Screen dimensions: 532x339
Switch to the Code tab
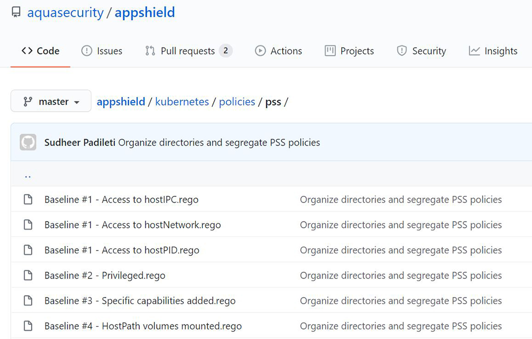(x=40, y=51)
